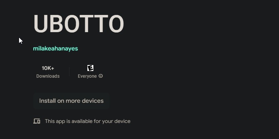Screen dimensions: 279x139
Task: Click the device availability icon
Action: (37, 121)
